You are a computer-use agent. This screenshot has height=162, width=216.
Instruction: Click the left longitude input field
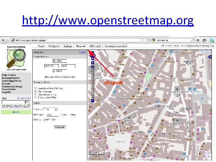click(x=52, y=66)
